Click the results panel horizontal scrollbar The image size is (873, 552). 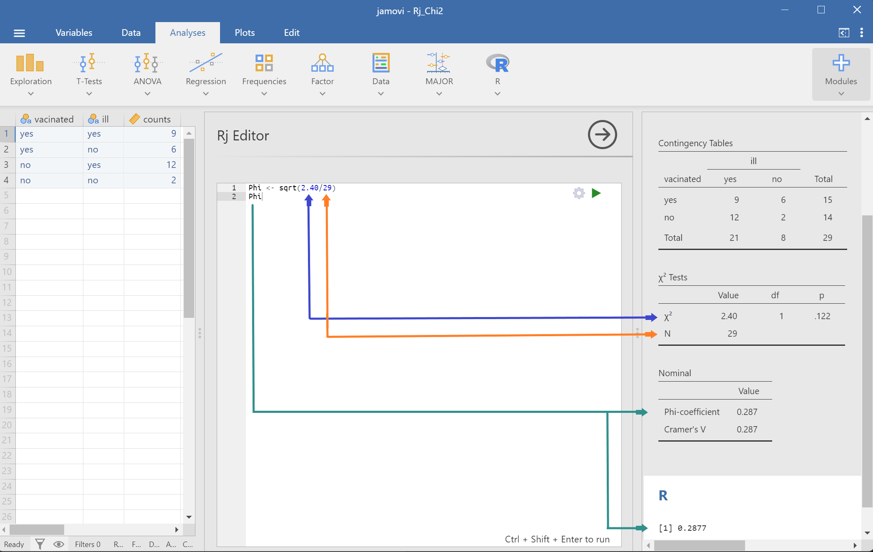[699, 545]
